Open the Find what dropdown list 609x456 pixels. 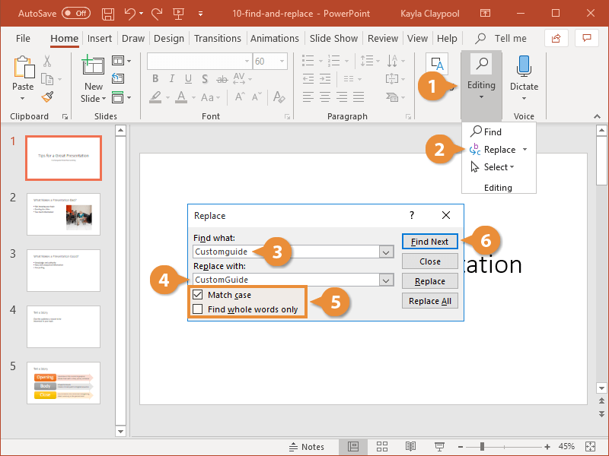385,251
